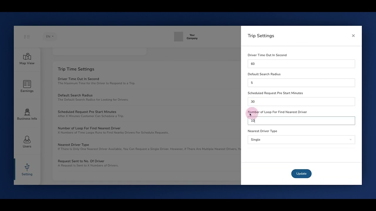Go to Business Info icon
376x211 pixels.
27,112
